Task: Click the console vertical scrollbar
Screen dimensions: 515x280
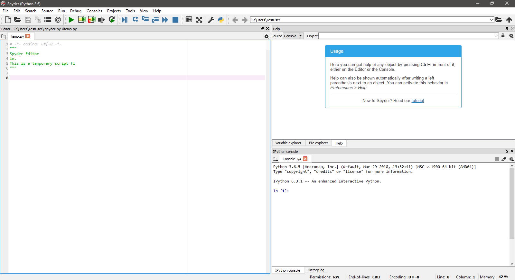Action: coord(512,203)
